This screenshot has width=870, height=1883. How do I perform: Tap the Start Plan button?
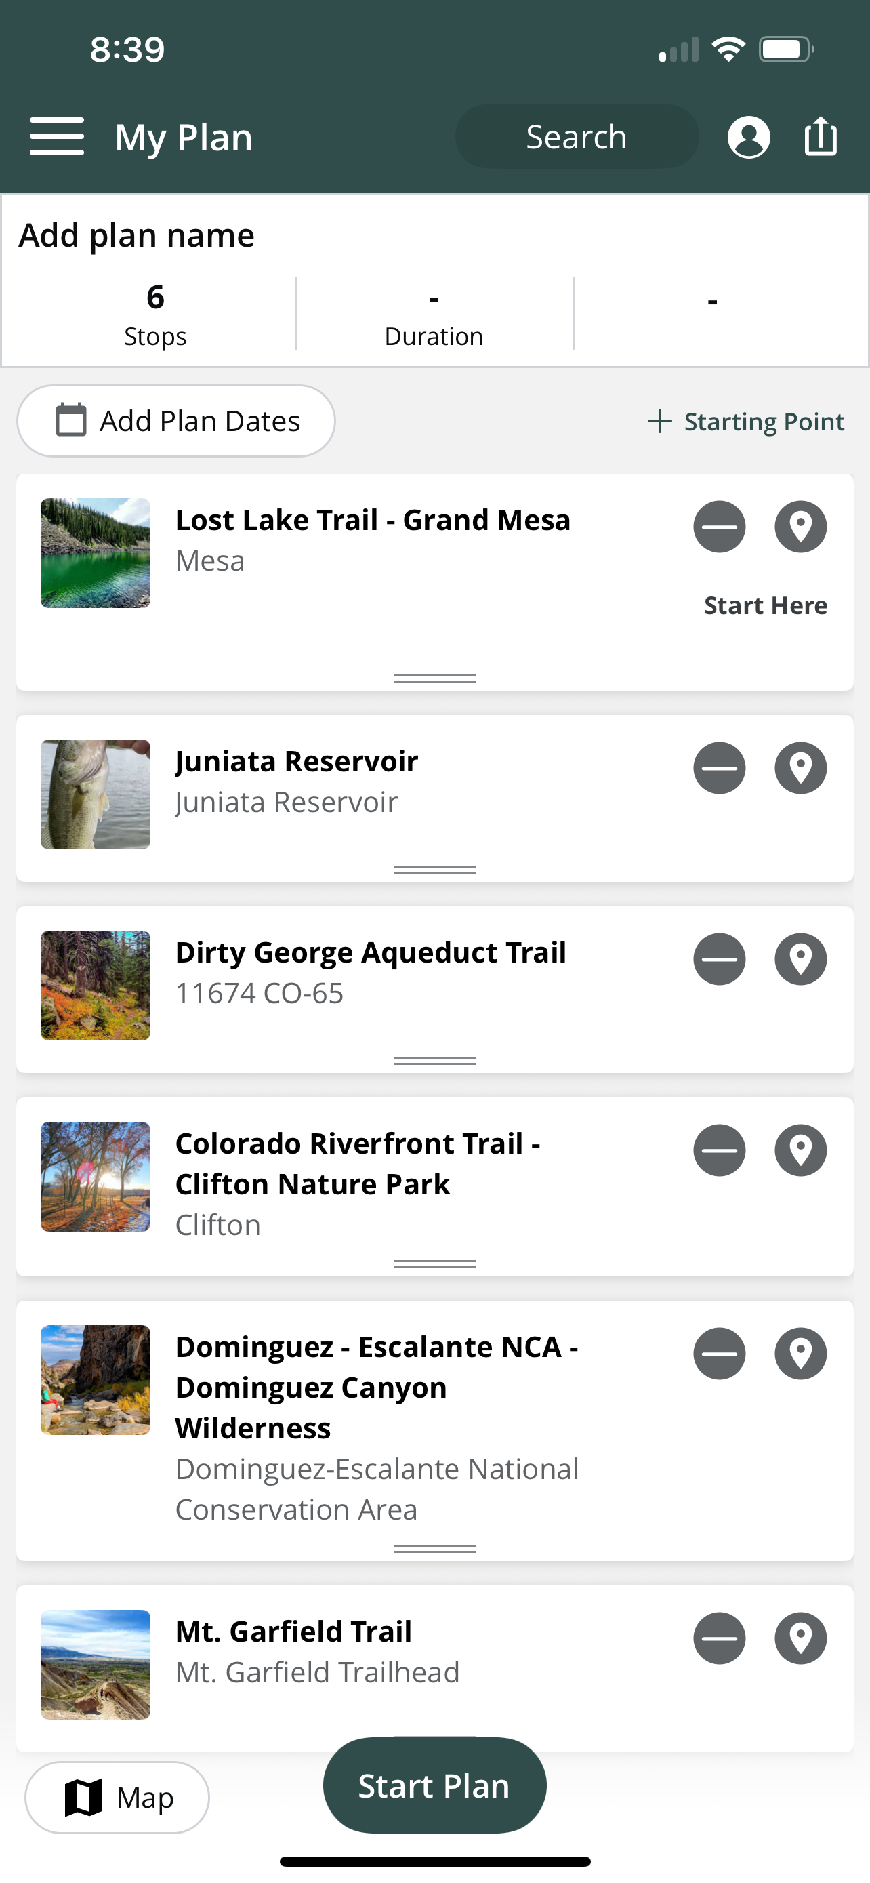pos(434,1785)
